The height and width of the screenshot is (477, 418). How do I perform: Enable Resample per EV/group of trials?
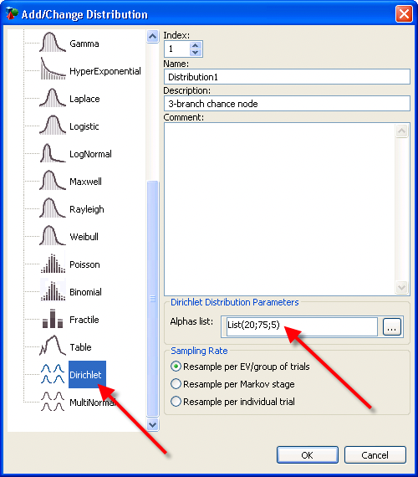tap(176, 367)
